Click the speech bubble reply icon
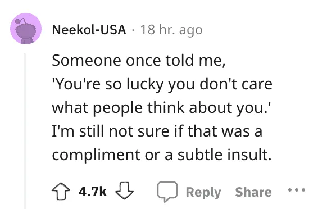This screenshot has width=318, height=209. coord(167,192)
